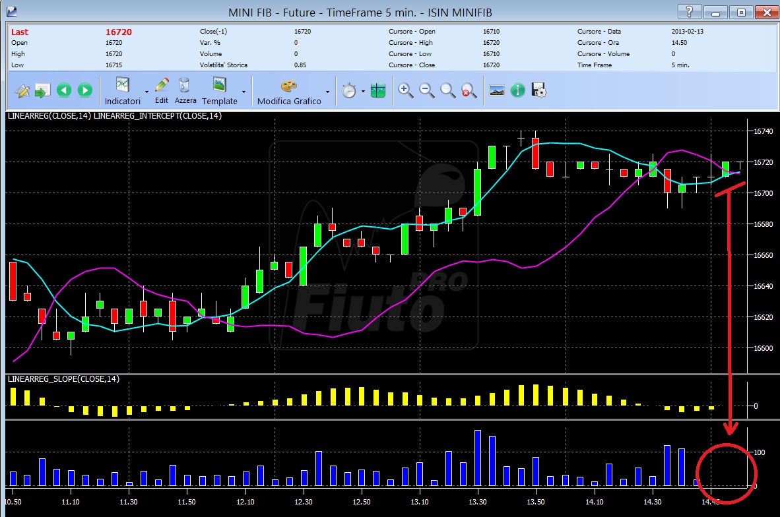Screen dimensions: 780x517
Task: Click the zoom in magnifier icon
Action: (x=405, y=90)
